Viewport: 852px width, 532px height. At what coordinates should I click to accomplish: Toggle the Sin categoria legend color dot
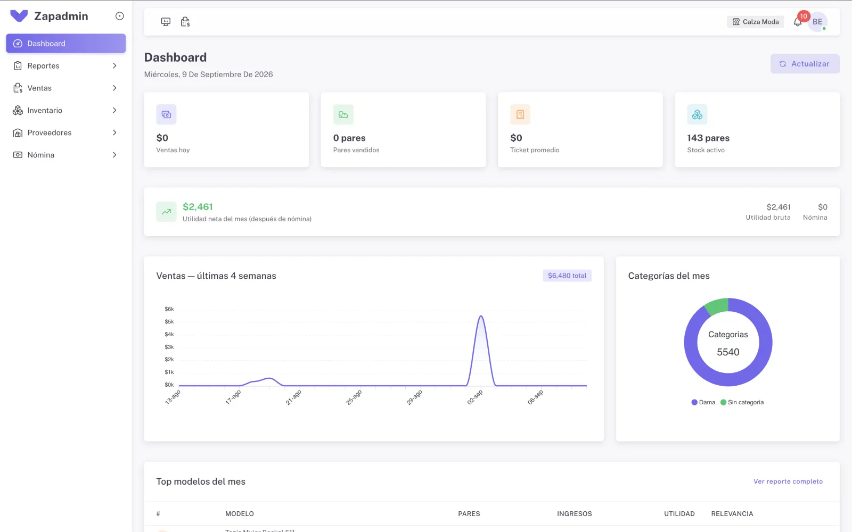[x=723, y=402]
